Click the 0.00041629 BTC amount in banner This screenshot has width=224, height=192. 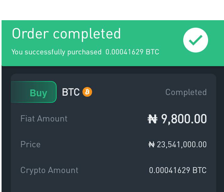pyautogui.click(x=132, y=52)
